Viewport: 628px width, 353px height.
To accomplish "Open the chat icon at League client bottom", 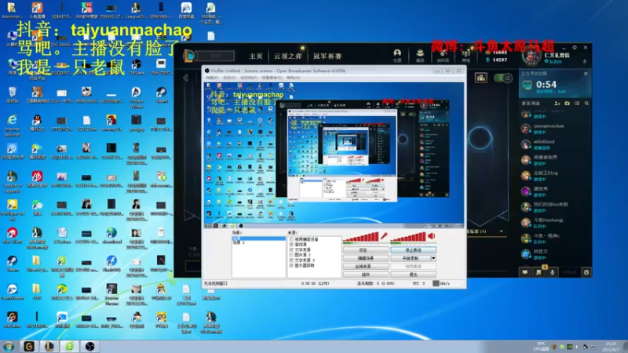I will point(524,272).
